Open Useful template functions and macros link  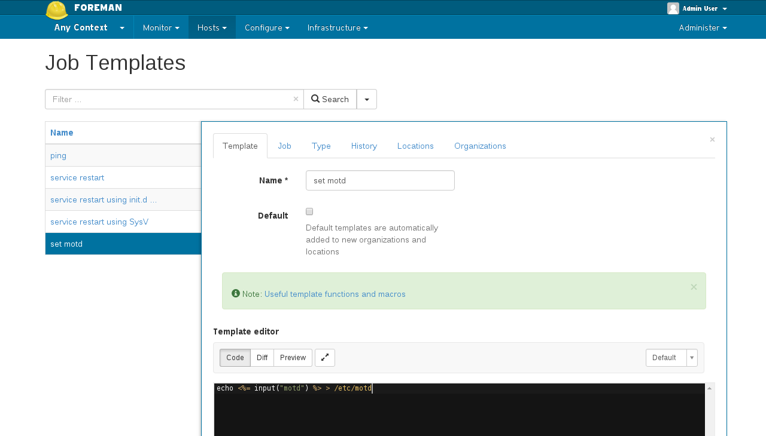pyautogui.click(x=335, y=294)
